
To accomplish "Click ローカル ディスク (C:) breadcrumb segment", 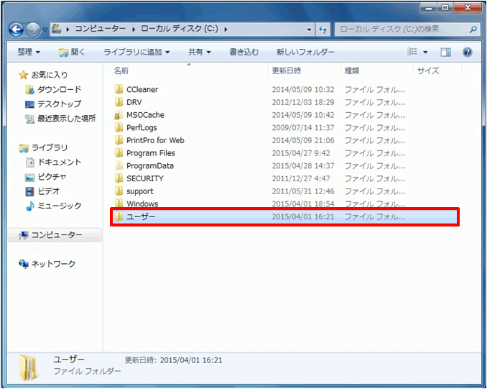I will point(180,29).
